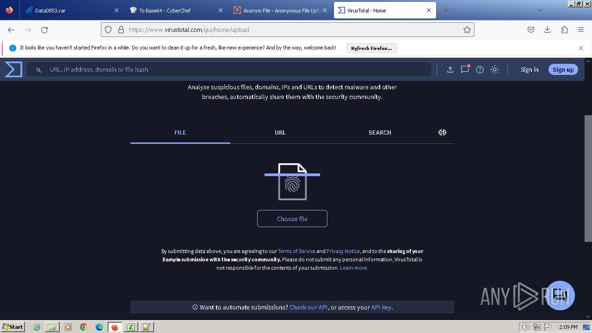This screenshot has height=333, width=592.
Task: Switch to the To Base64 - CyberChef tab
Action: (x=176, y=10)
